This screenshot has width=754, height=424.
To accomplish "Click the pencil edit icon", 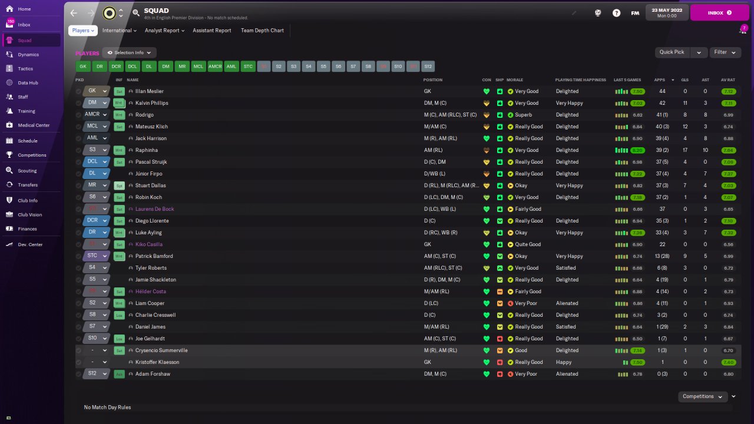I will [x=575, y=12].
